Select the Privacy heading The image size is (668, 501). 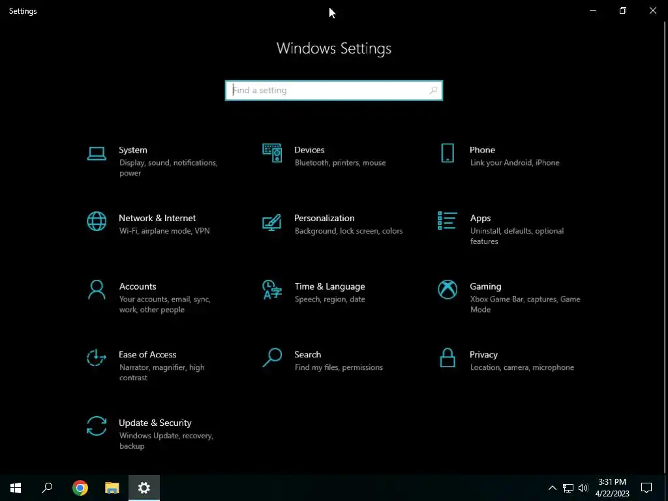[483, 355]
